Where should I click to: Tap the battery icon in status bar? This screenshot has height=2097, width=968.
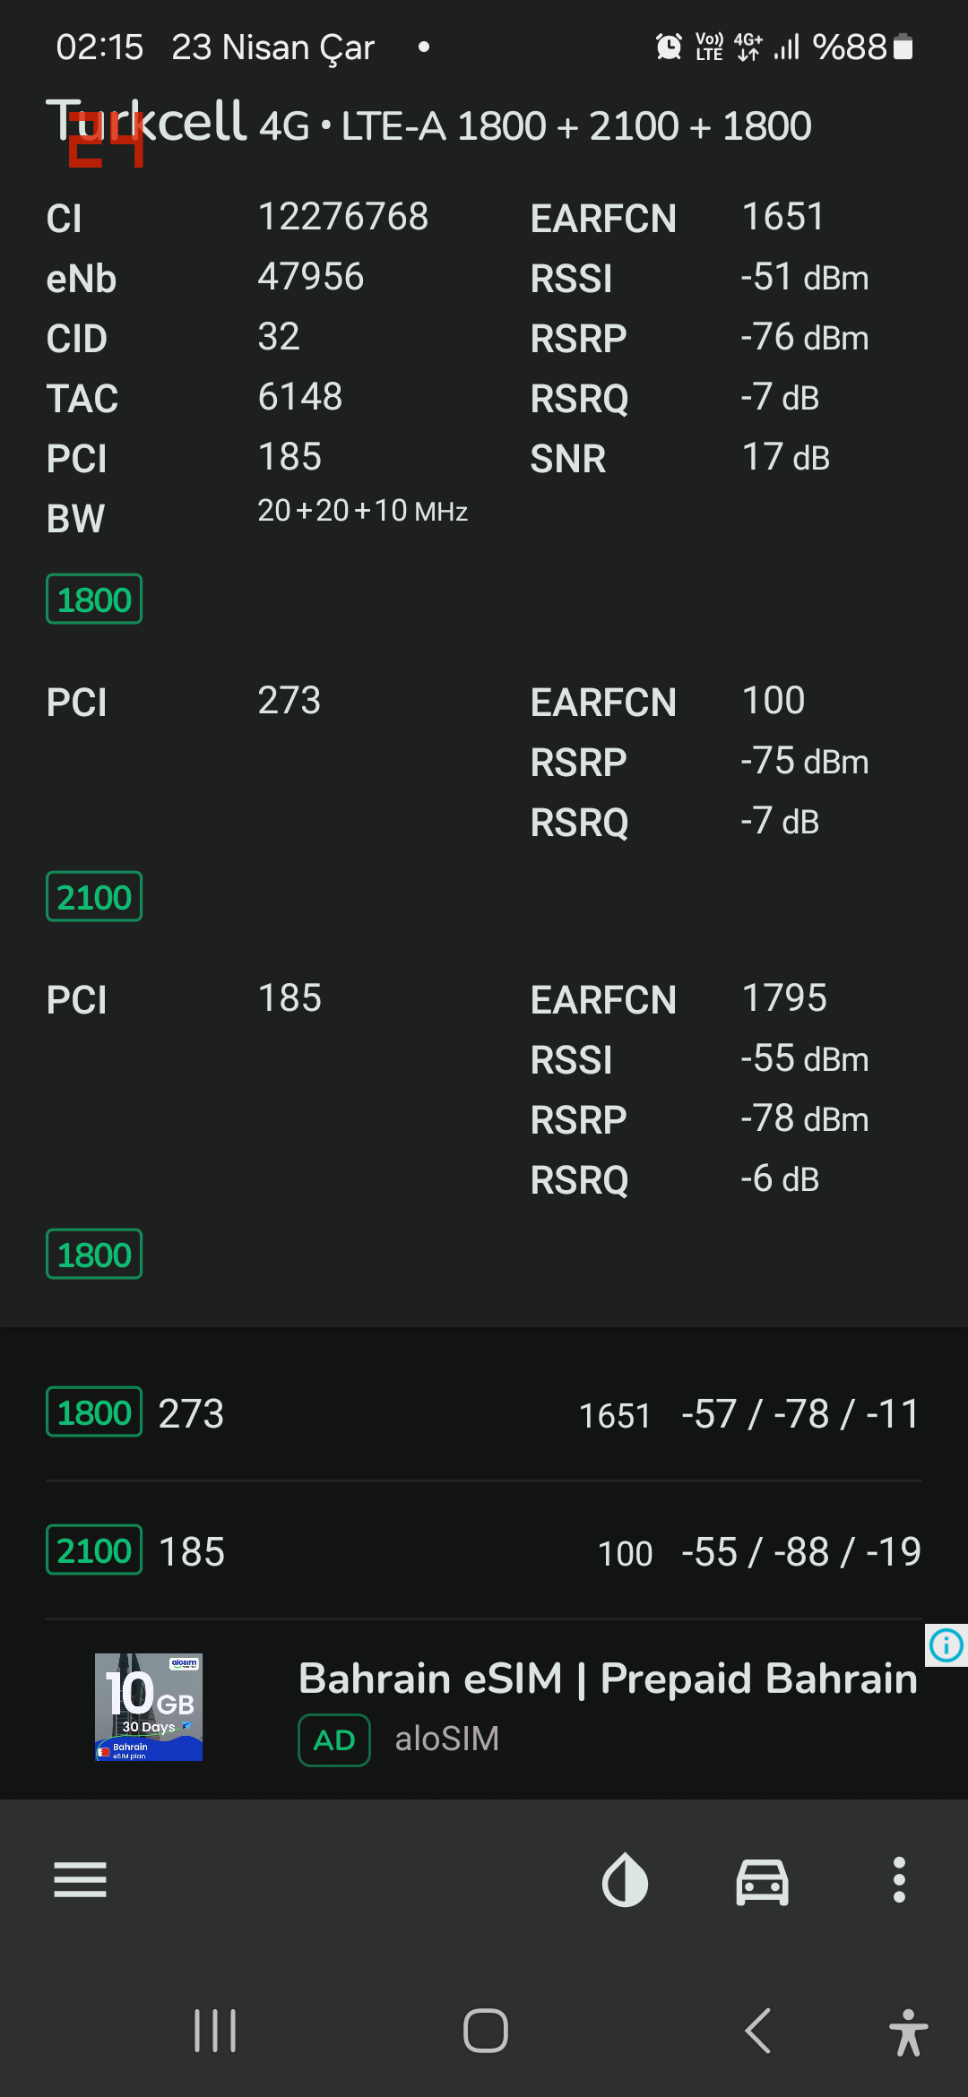903,47
